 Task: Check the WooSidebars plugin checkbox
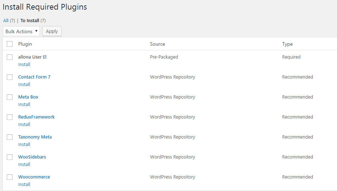pyautogui.click(x=10, y=157)
